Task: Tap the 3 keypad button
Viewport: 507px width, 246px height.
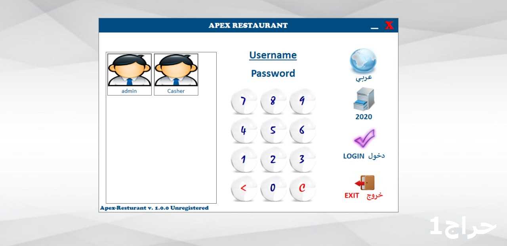Action: (302, 159)
